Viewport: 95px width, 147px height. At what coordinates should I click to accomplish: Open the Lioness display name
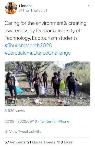(x=26, y=6)
